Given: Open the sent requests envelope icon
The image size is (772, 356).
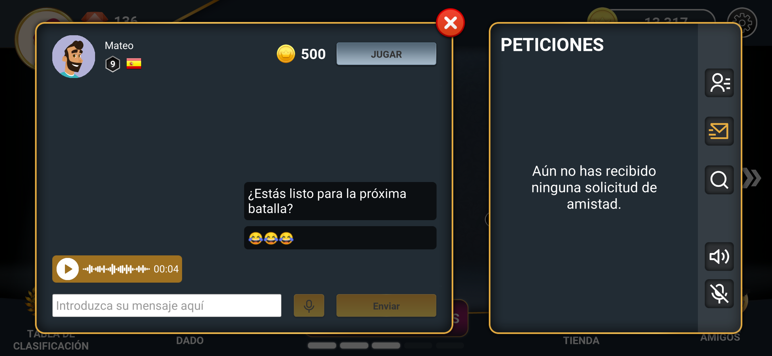Looking at the screenshot, I should 719,131.
